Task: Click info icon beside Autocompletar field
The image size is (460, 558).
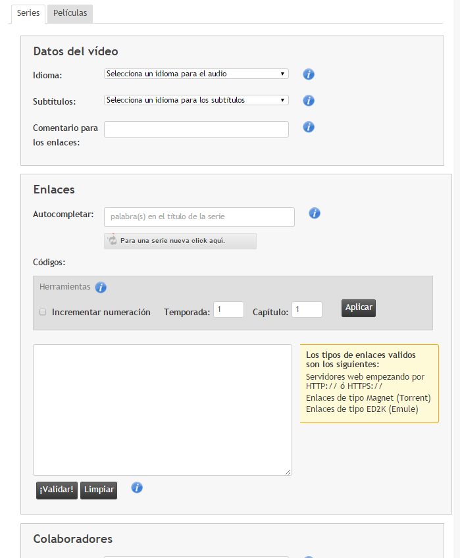Action: 315,213
